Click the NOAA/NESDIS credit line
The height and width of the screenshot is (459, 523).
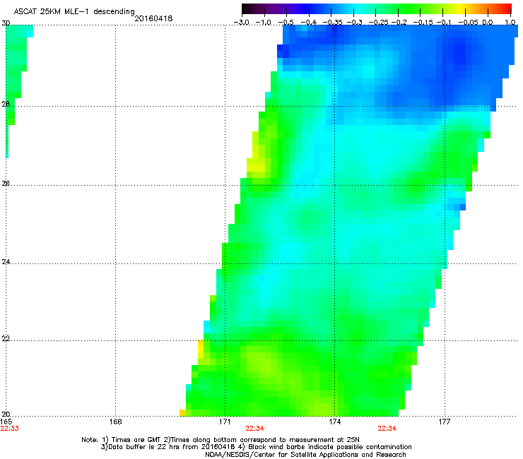click(305, 455)
